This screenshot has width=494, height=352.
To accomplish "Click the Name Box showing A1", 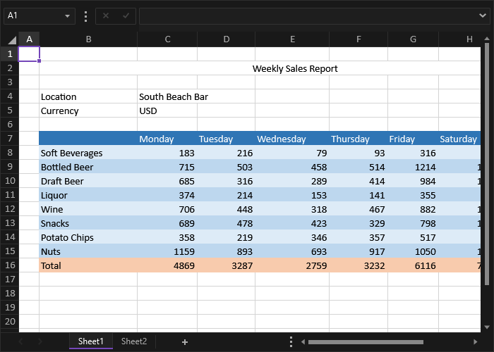I will (x=40, y=15).
